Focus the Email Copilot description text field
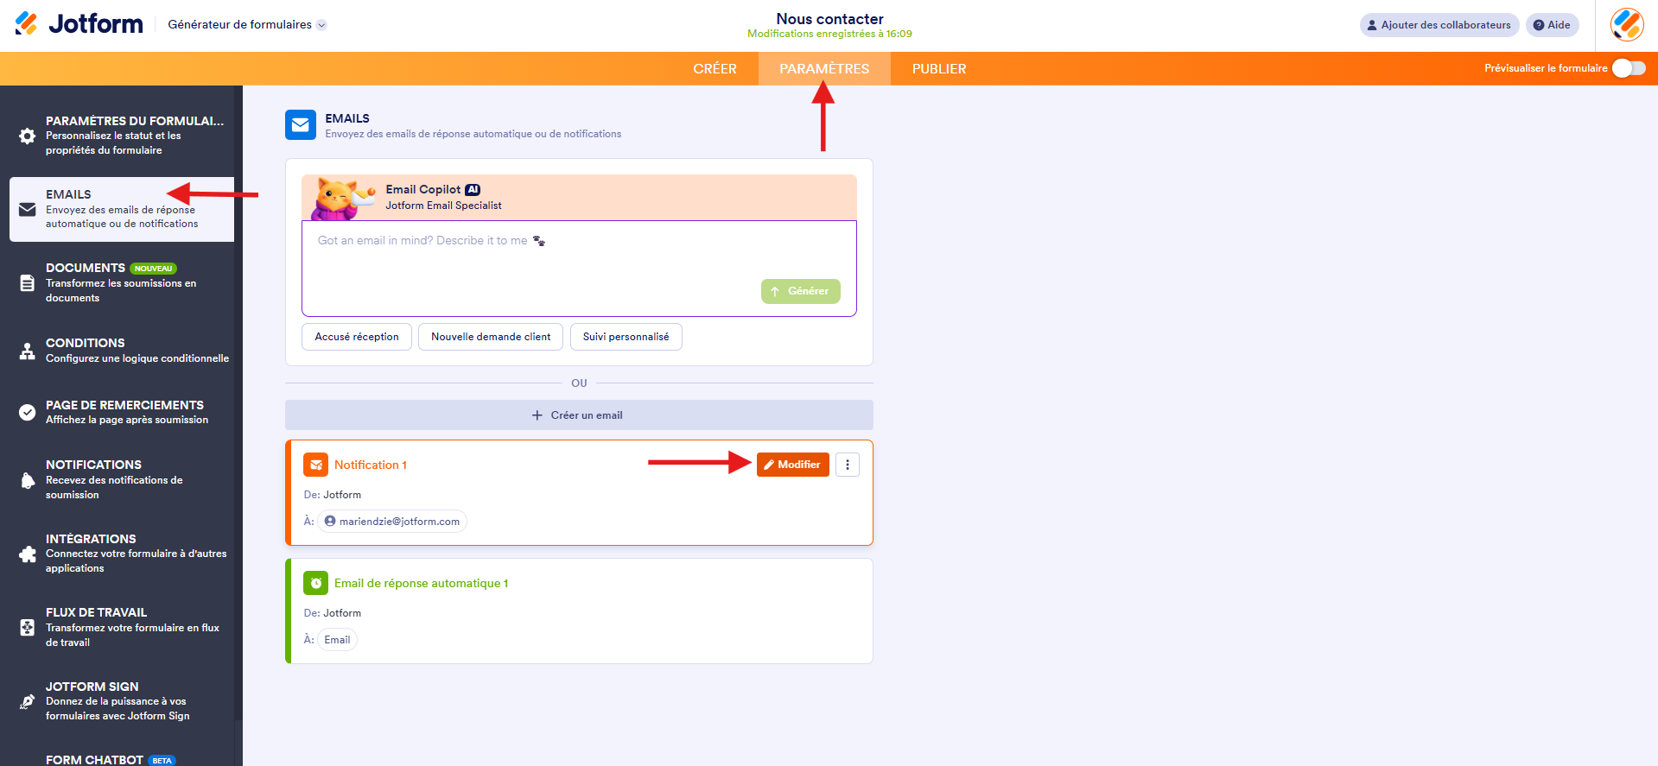The image size is (1658, 766). 579,269
